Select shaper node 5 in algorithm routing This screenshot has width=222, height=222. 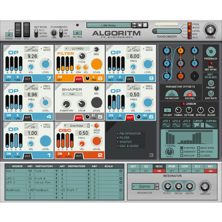[x=180, y=63]
